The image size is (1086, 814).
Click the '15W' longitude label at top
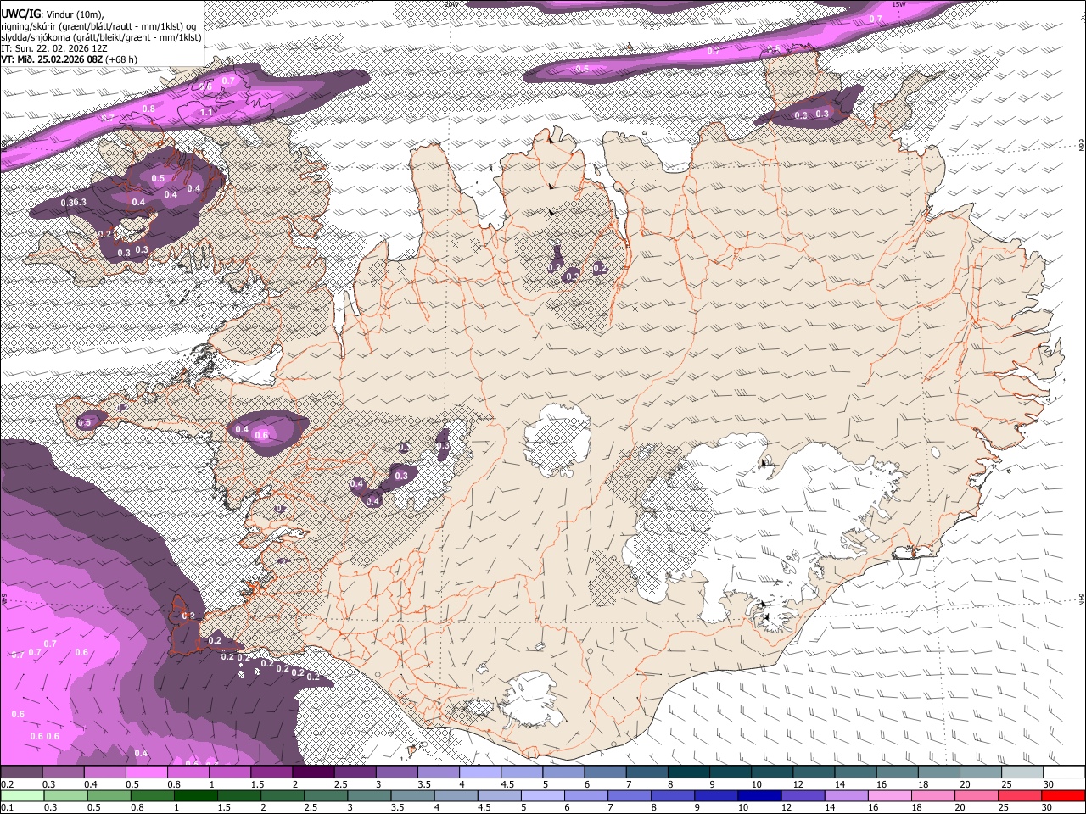point(899,4)
